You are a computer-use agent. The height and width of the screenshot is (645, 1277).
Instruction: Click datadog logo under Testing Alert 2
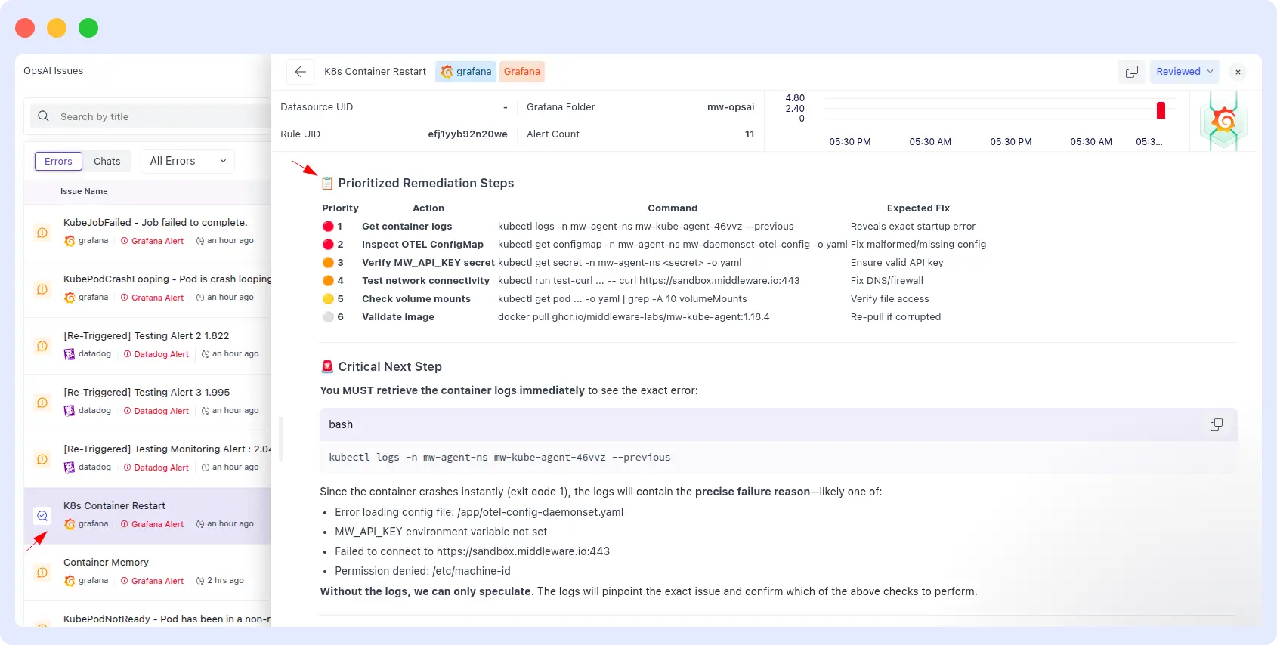tap(70, 354)
